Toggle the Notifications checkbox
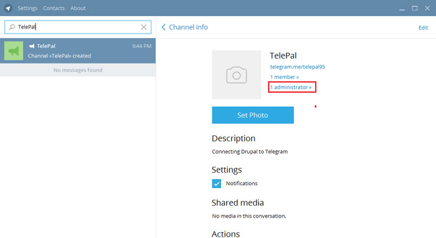 tap(216, 183)
